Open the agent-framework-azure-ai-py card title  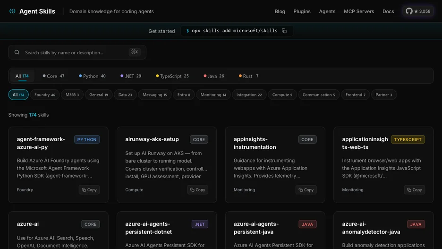pyautogui.click(x=41, y=143)
